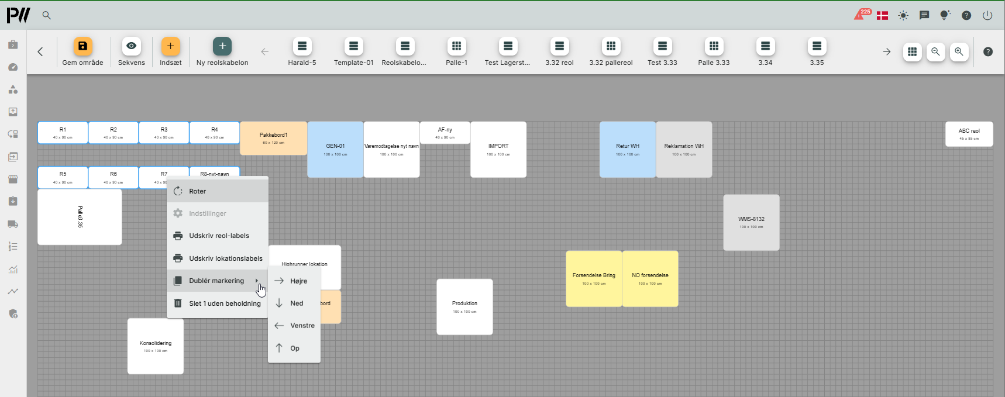Screen dimensions: 1005x397
Task: Select the 3.35 template
Action: (817, 52)
